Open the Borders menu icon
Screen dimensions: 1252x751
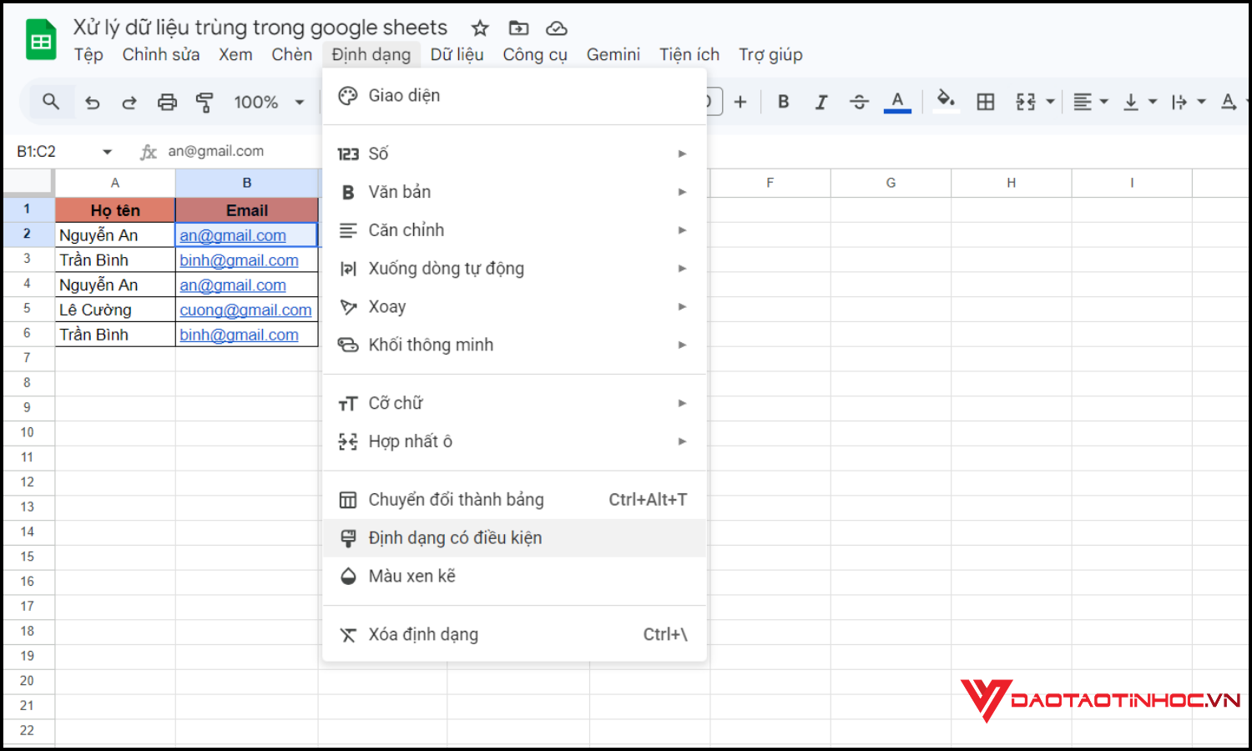click(x=986, y=101)
